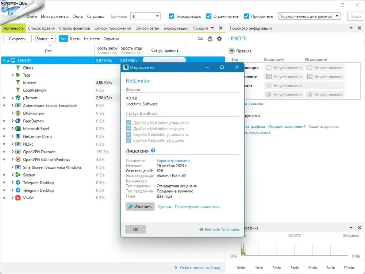Click OK in the About dialog
Screen dimensions: 365x274
(136, 229)
